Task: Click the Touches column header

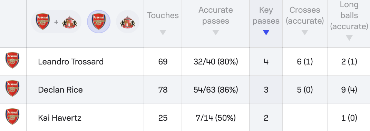Action: pyautogui.click(x=163, y=15)
